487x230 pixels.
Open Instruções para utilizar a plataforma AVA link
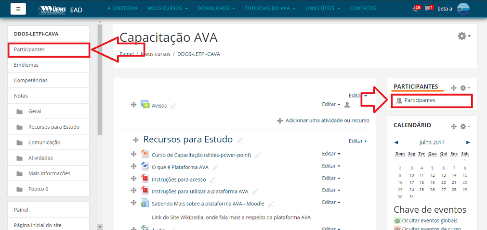(200, 191)
